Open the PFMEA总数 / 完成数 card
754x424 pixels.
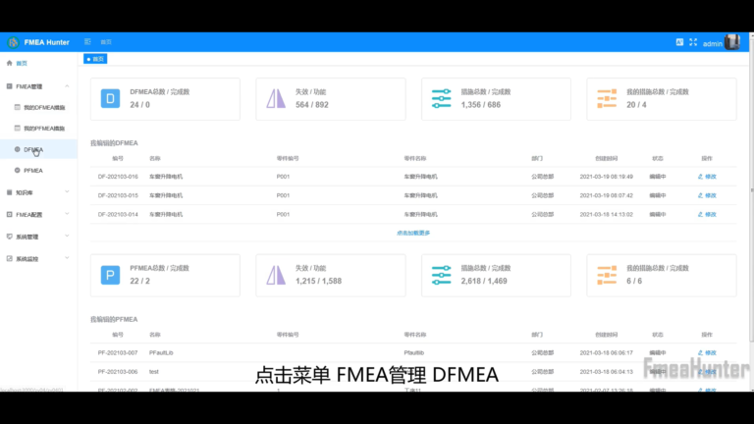tap(165, 276)
